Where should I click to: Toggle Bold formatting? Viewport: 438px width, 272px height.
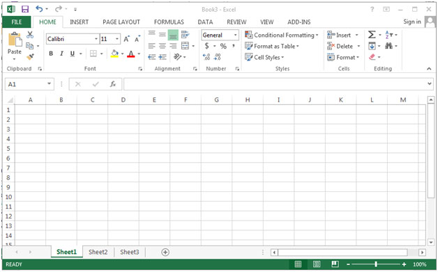(51, 54)
